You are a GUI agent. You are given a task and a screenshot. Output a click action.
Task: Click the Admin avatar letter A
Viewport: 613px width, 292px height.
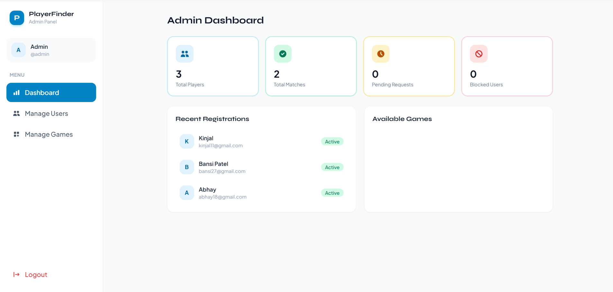pos(18,50)
